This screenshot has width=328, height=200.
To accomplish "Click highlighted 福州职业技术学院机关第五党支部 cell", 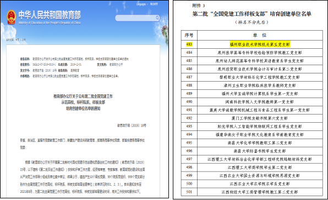I will pyautogui.click(x=260, y=44).
